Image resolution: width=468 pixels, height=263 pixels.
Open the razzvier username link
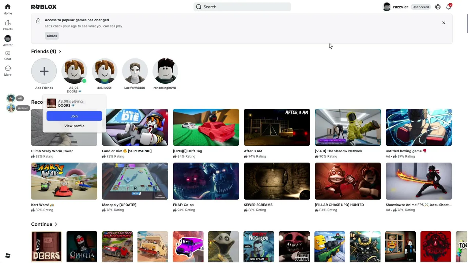[x=400, y=7]
